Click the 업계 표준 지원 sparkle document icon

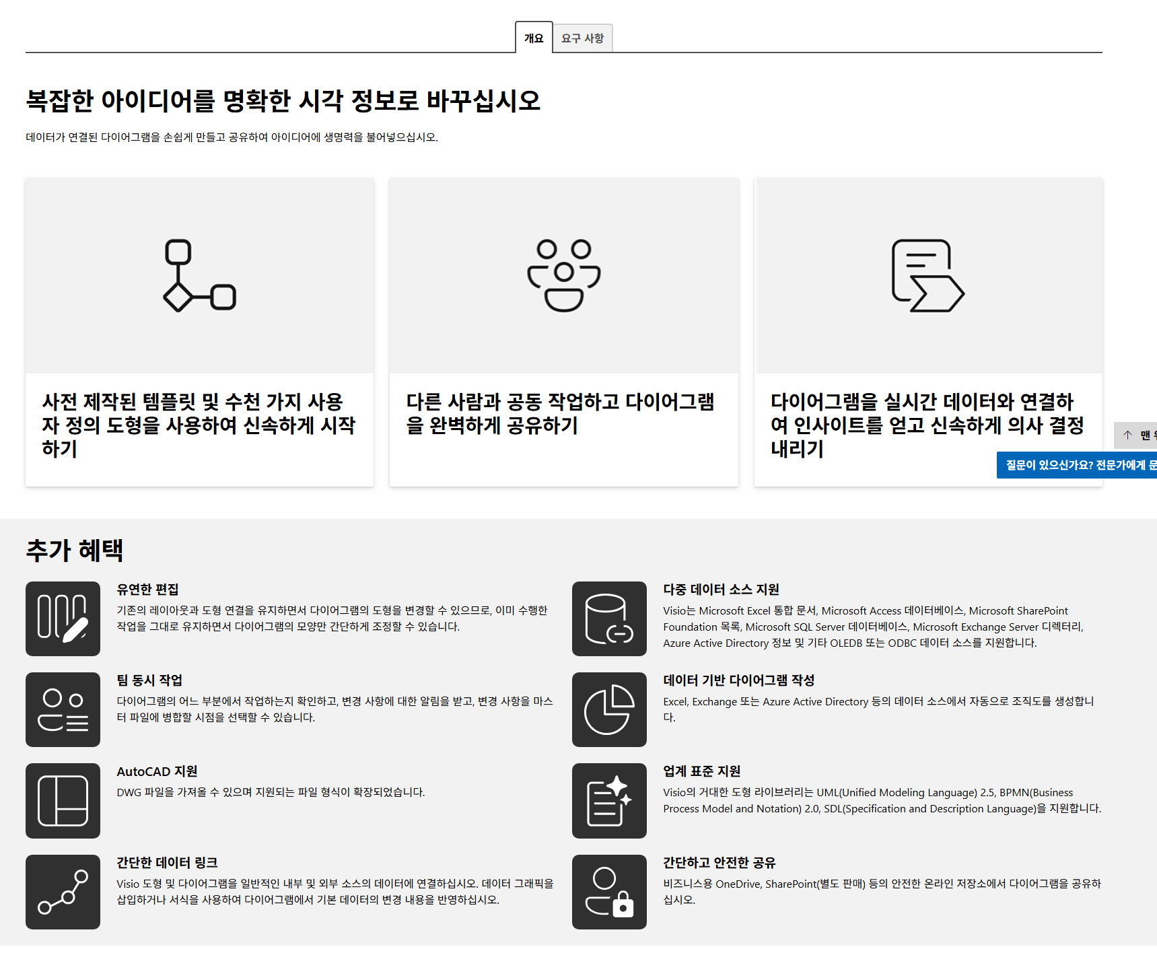click(x=609, y=801)
